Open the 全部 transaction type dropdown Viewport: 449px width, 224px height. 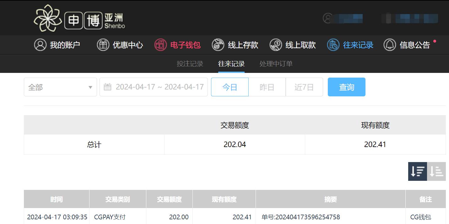[x=60, y=87]
